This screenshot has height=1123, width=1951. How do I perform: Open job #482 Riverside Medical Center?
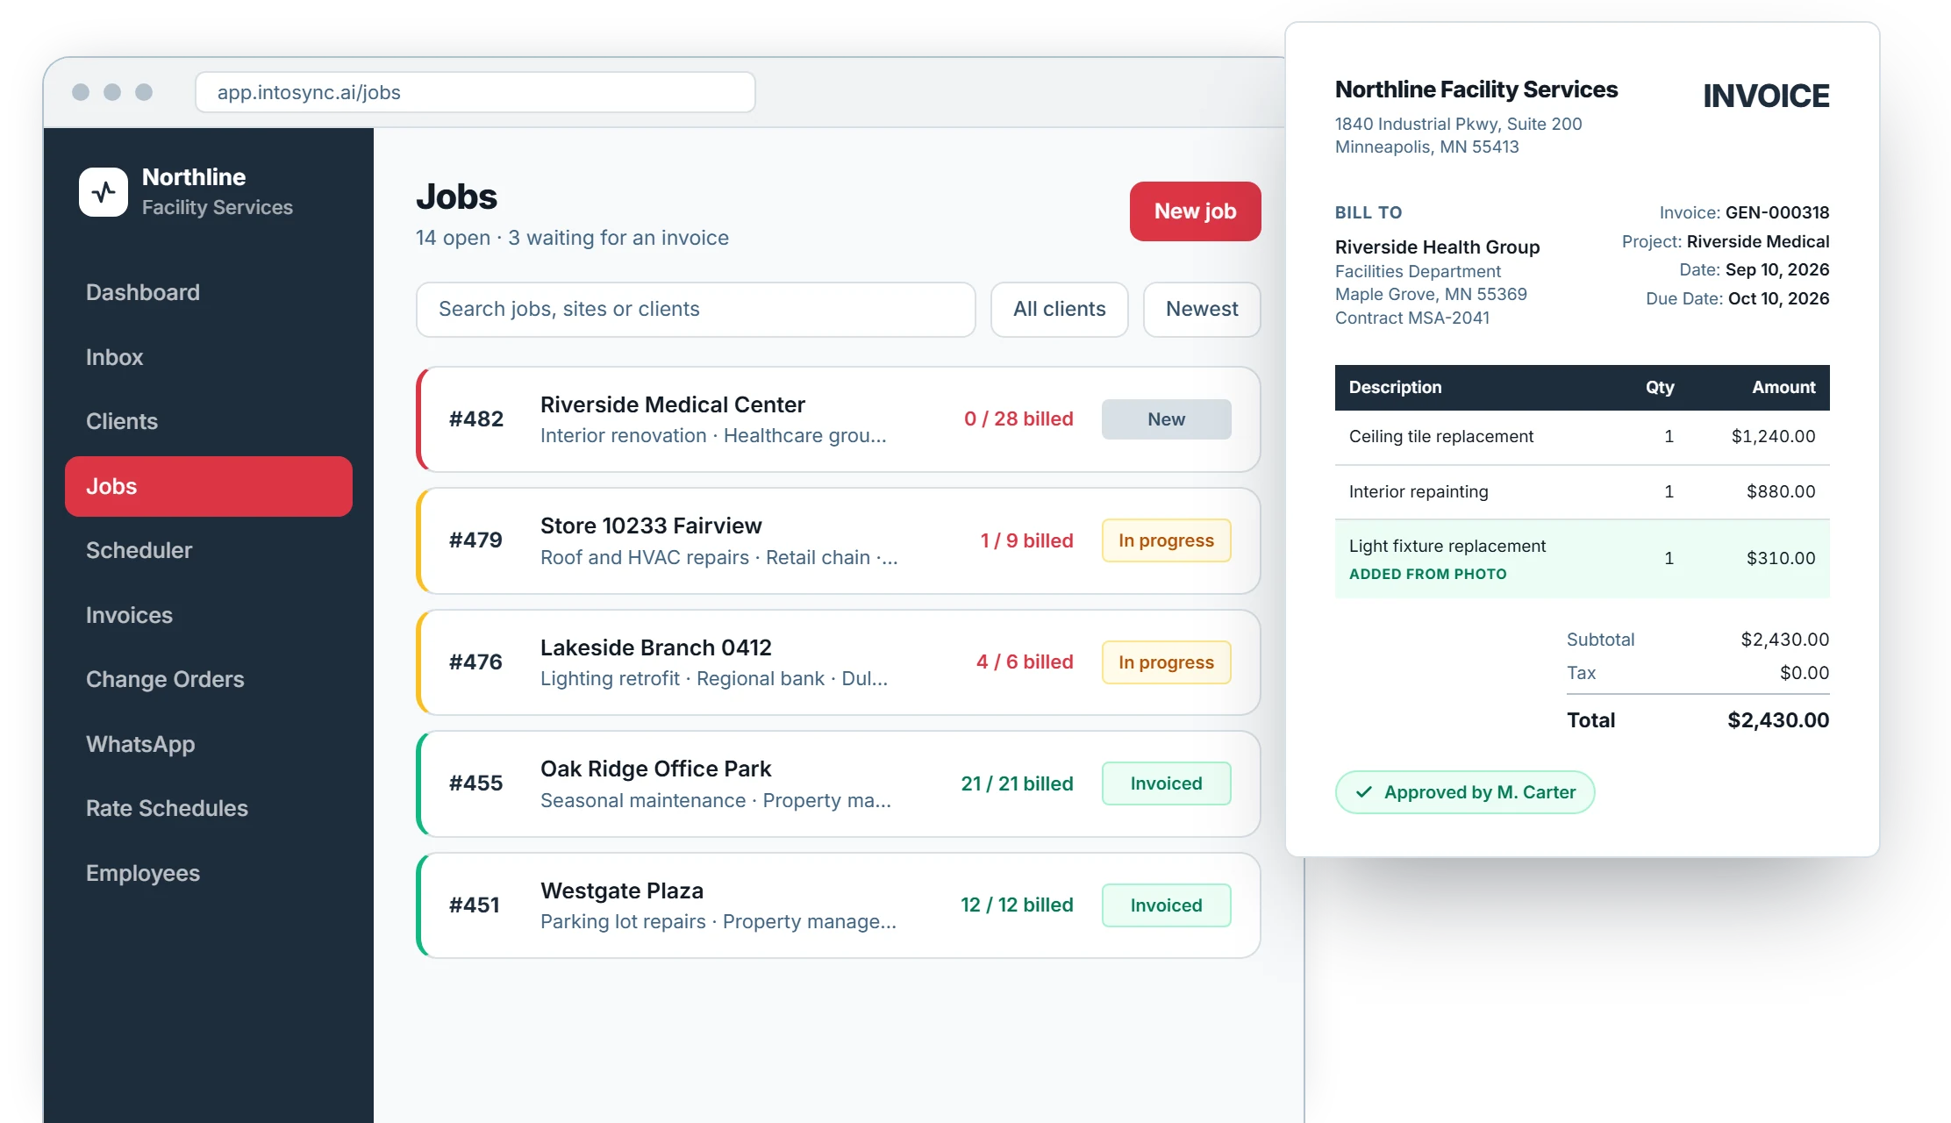click(839, 419)
